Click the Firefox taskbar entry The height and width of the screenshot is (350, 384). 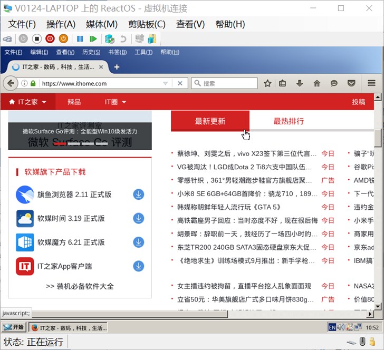click(x=68, y=327)
